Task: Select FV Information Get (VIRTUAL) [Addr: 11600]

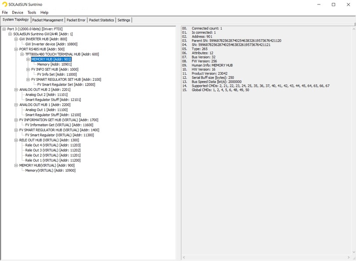Action: (x=59, y=125)
